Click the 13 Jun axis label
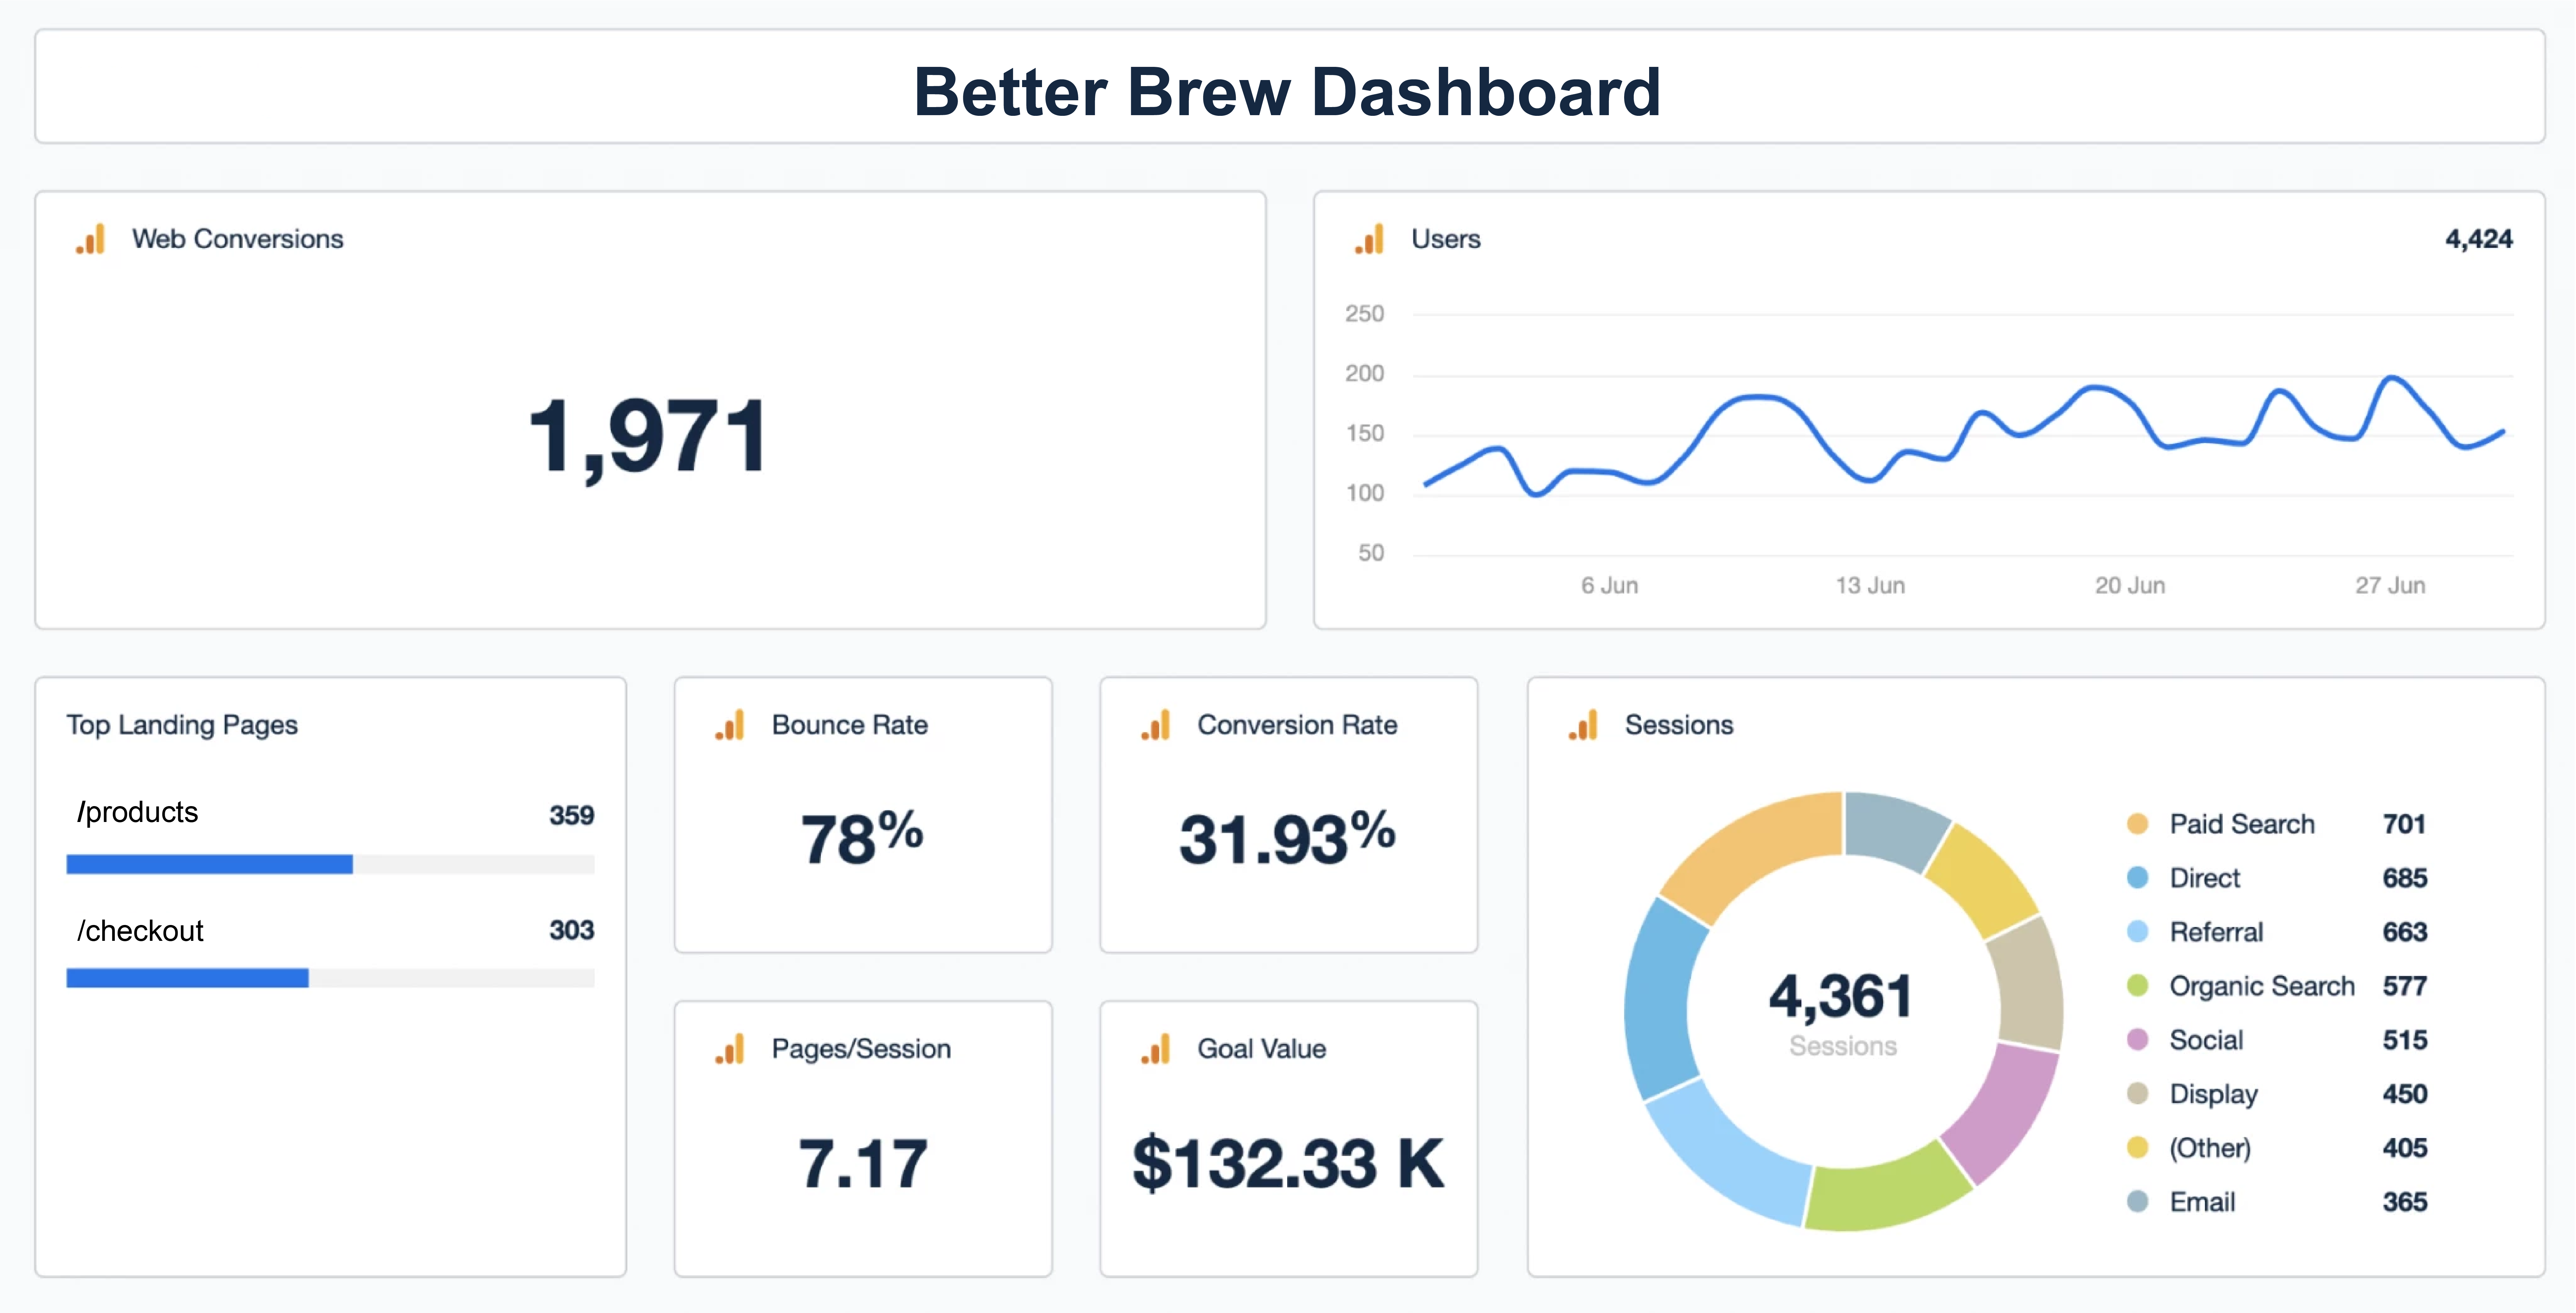Viewport: 2576px width, 1313px height. [x=1870, y=586]
